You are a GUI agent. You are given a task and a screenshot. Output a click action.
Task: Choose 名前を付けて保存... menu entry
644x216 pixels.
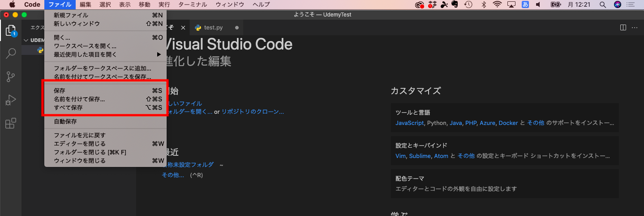point(79,99)
